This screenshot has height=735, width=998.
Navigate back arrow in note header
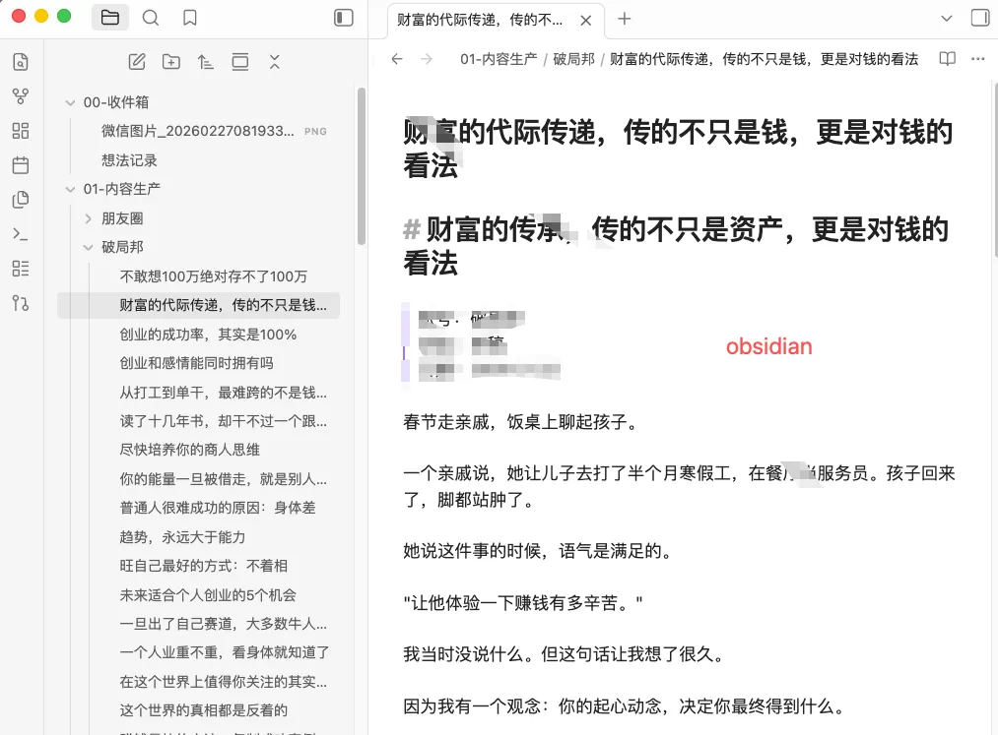397,59
